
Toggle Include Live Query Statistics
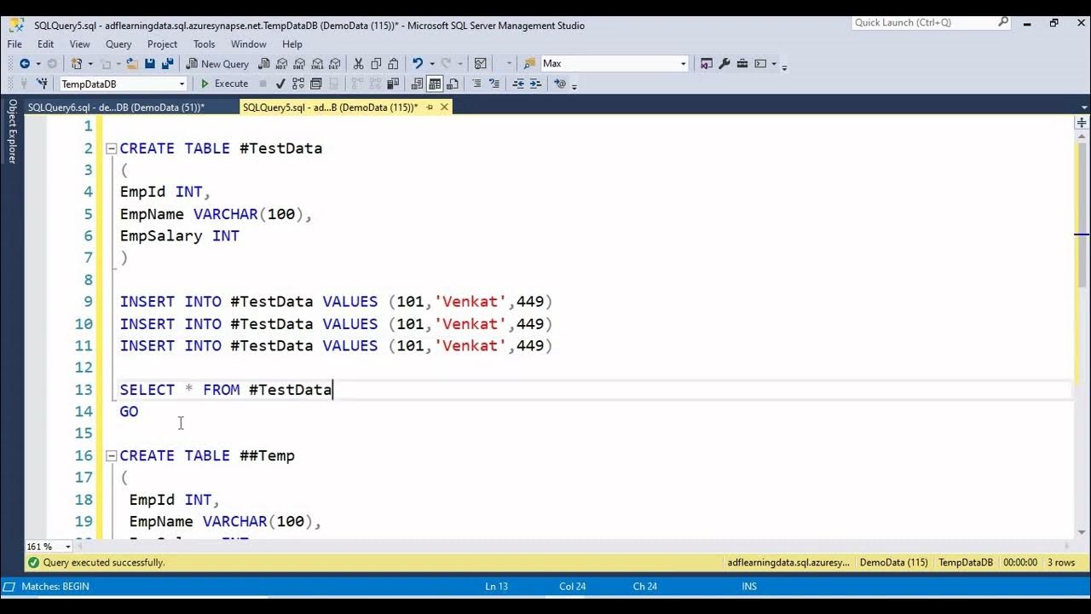pyautogui.click(x=375, y=84)
